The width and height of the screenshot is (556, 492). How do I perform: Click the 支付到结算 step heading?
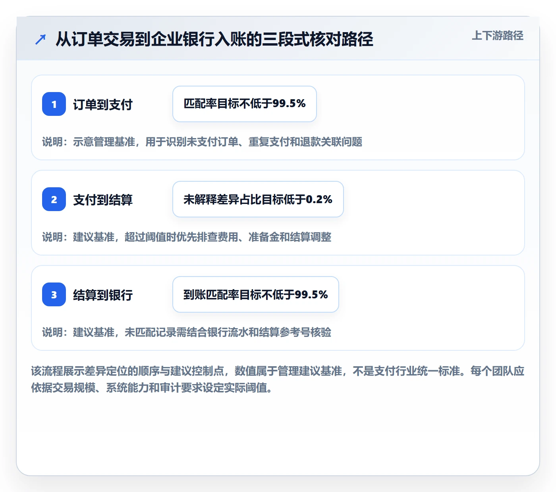[x=103, y=200]
